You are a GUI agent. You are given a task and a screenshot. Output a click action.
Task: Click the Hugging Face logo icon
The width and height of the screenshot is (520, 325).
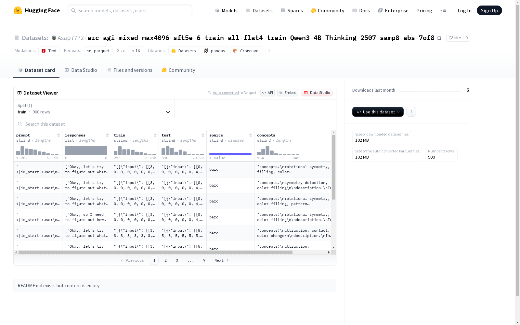click(18, 10)
